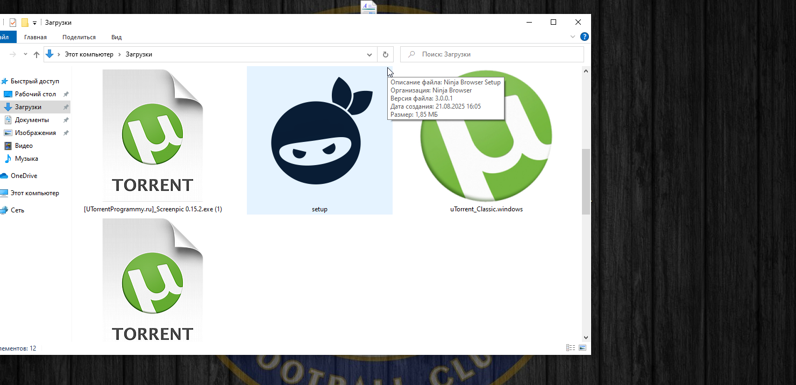Screen dimensions: 796x385
Task: Select Этот компьютер in the navigation pane
Action: pos(35,193)
